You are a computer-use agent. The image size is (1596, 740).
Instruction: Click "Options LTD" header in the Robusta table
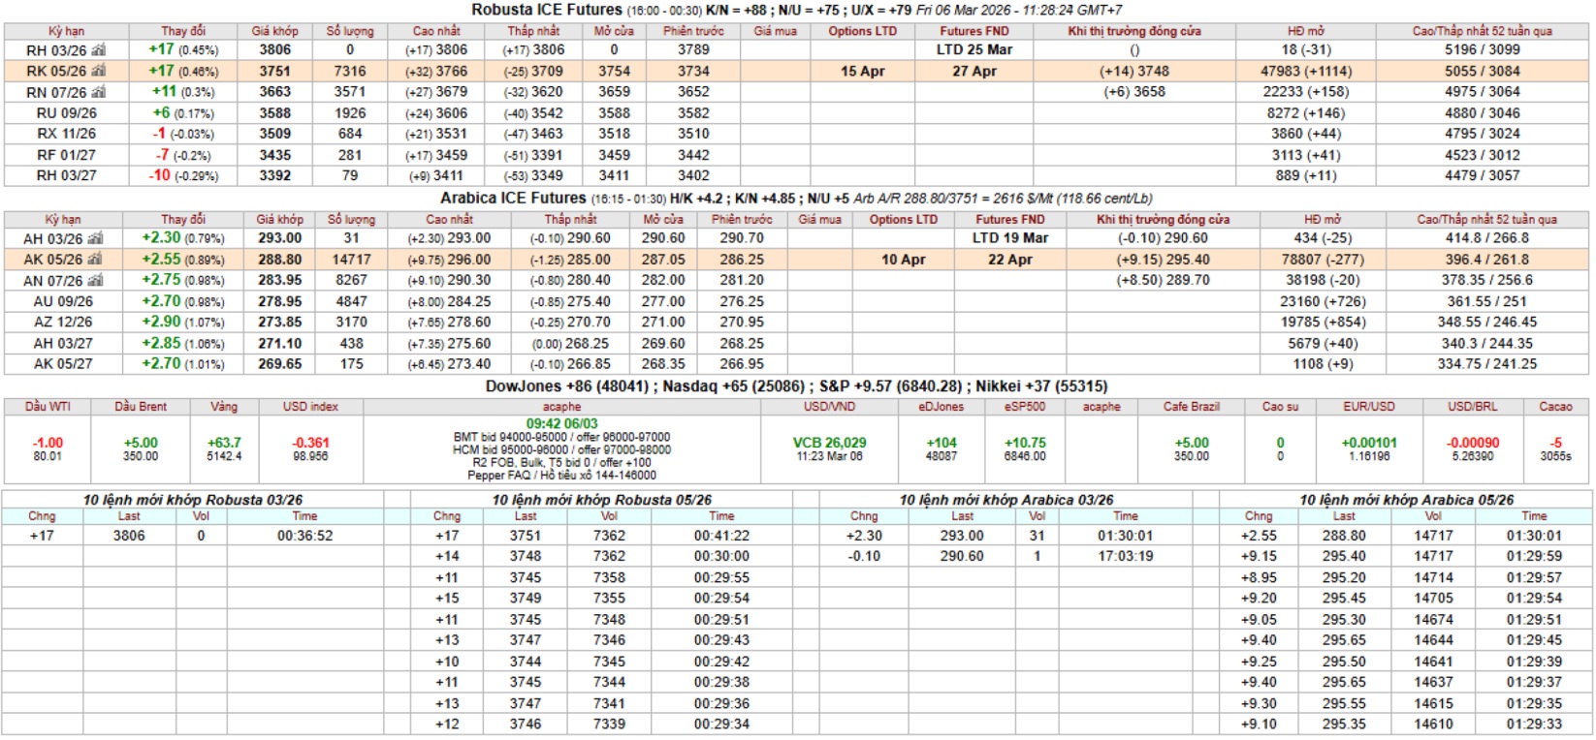click(x=863, y=31)
